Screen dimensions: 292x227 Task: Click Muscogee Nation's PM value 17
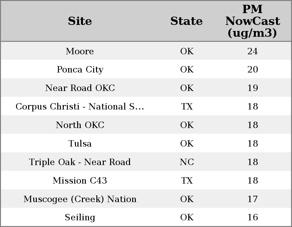[252, 199]
